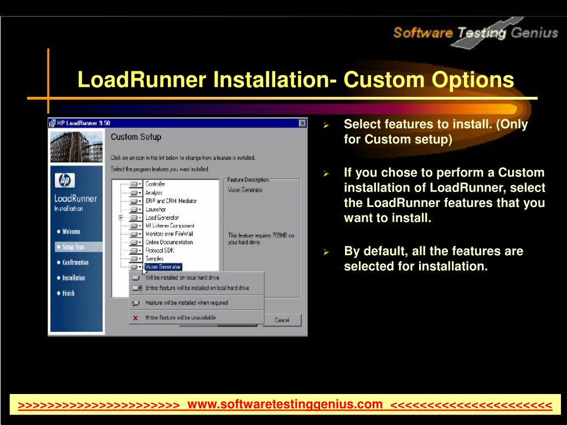Open the MI Listener Component install dropdown
This screenshot has height=425, width=567.
click(x=136, y=226)
